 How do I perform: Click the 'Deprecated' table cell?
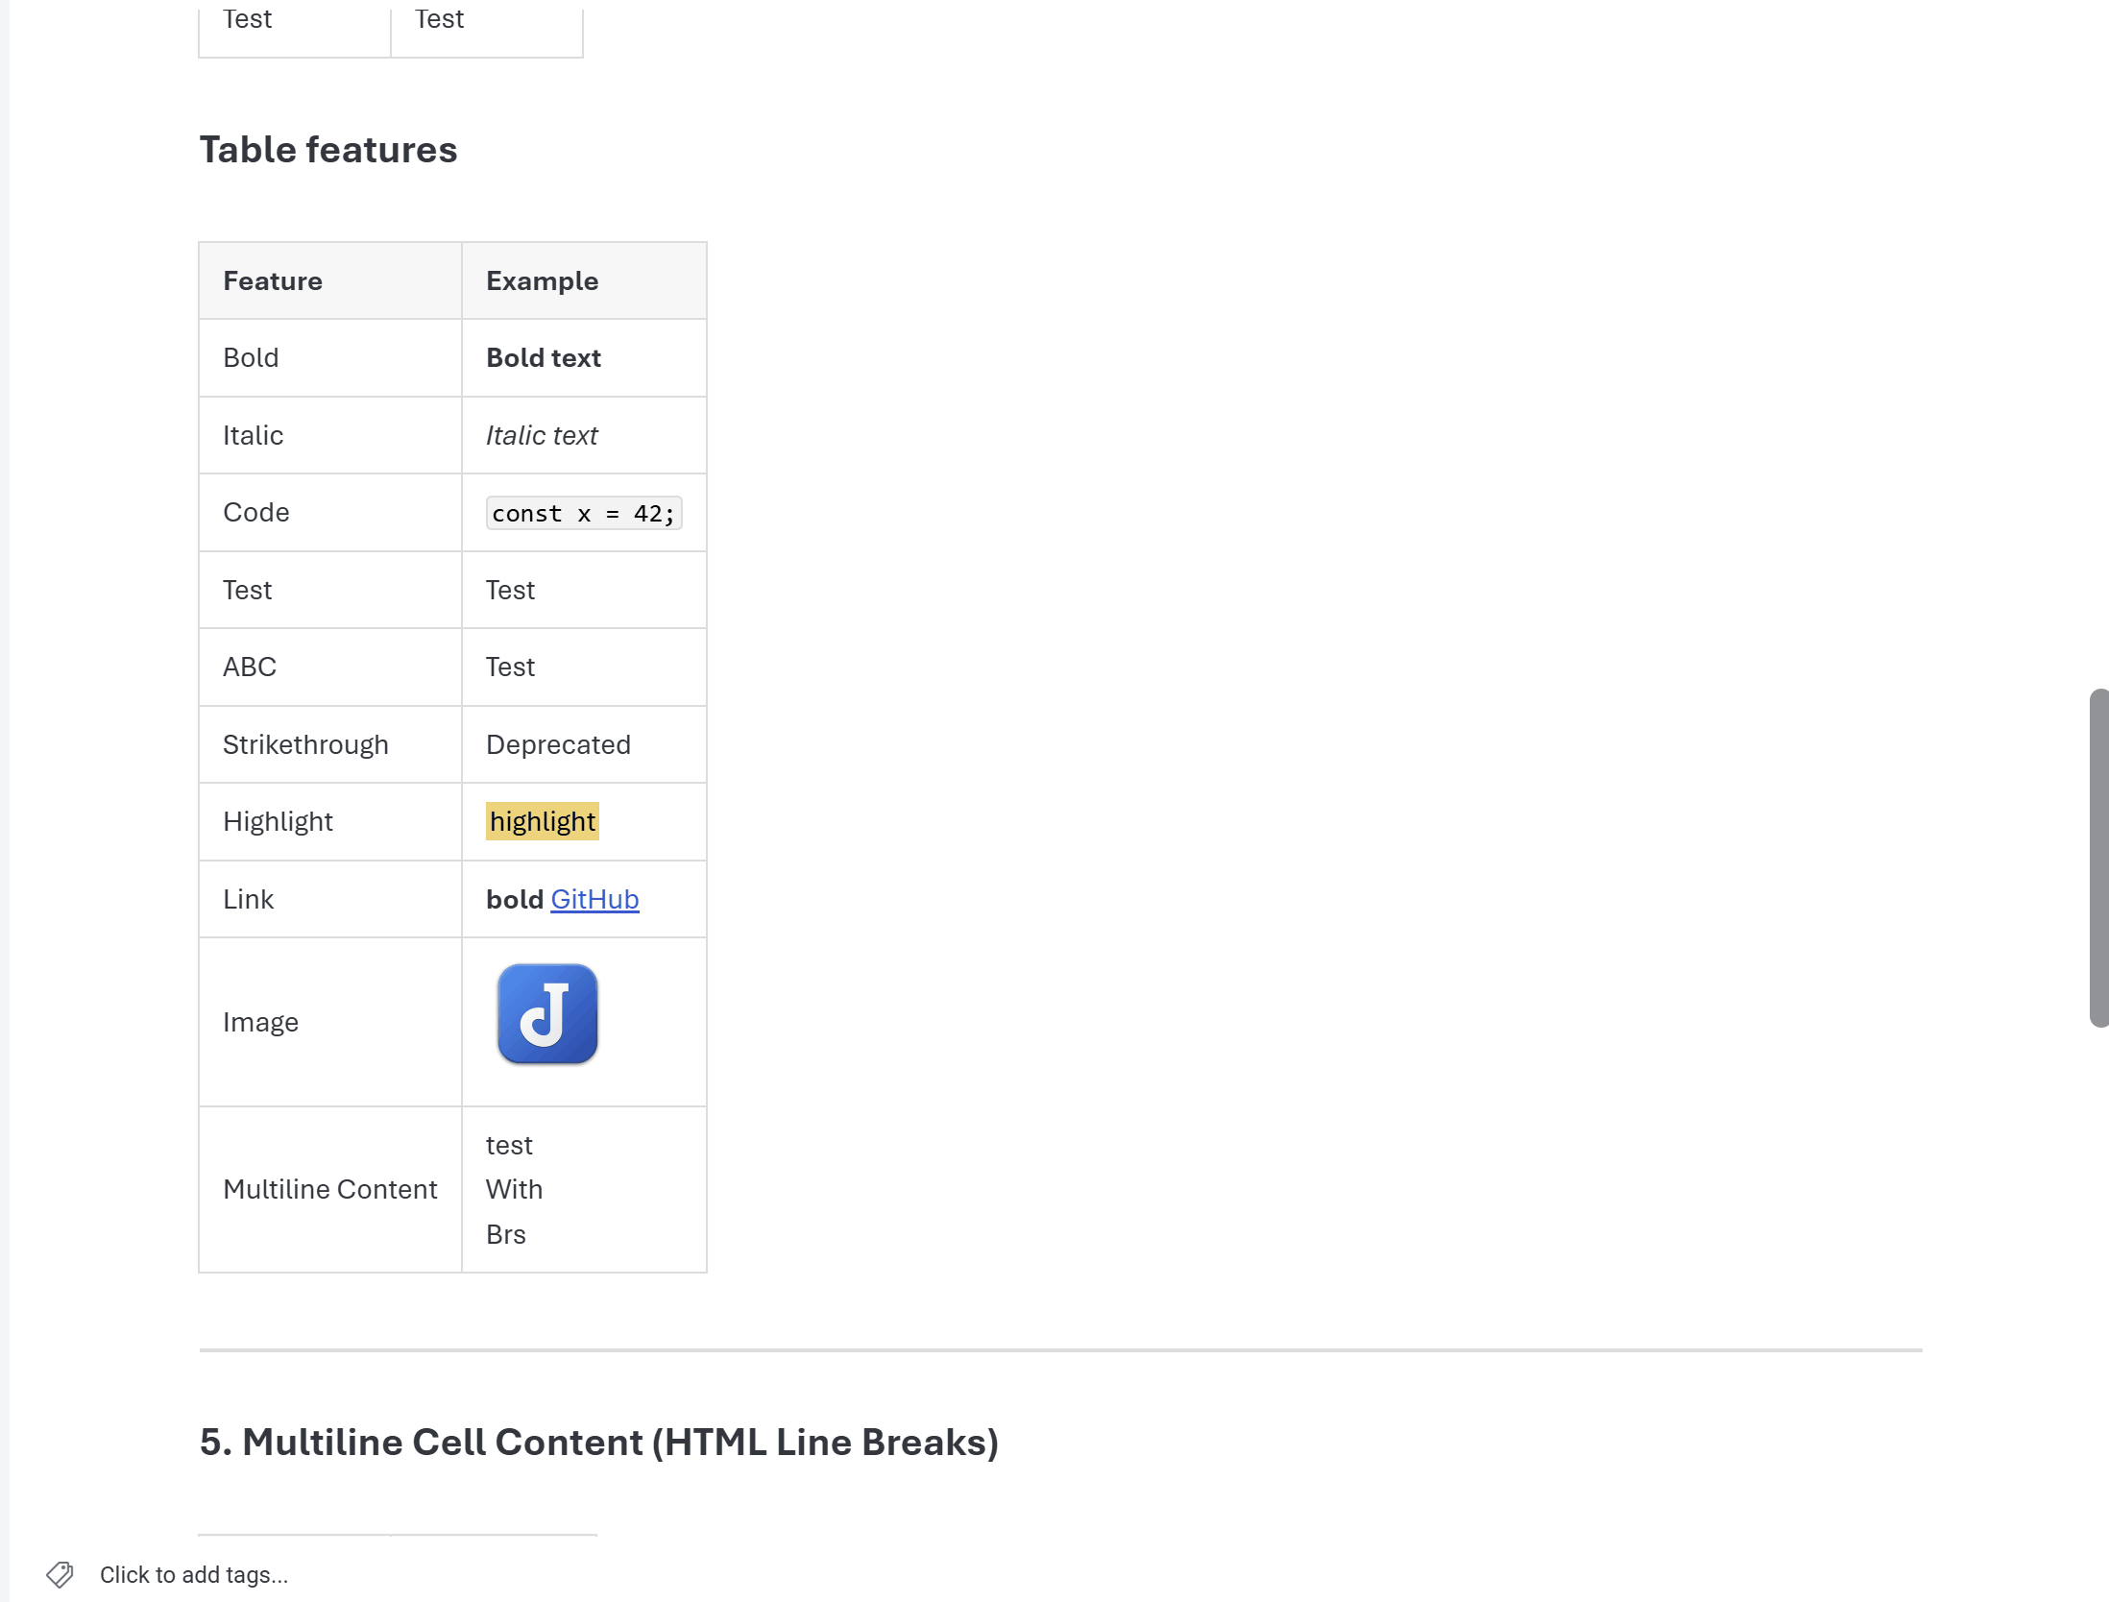[558, 744]
